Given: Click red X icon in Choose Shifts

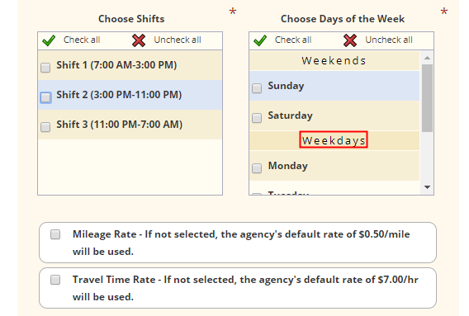Looking at the screenshot, I should tap(139, 40).
